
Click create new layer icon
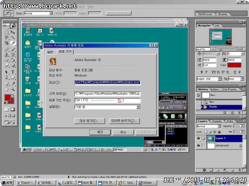[233, 170]
